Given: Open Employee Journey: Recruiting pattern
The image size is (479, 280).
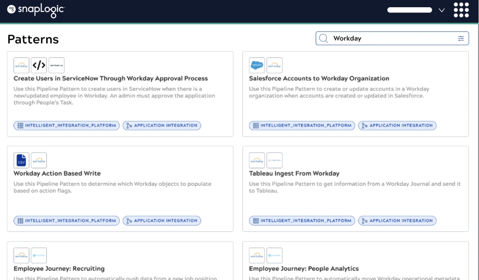Looking at the screenshot, I should (x=59, y=268).
